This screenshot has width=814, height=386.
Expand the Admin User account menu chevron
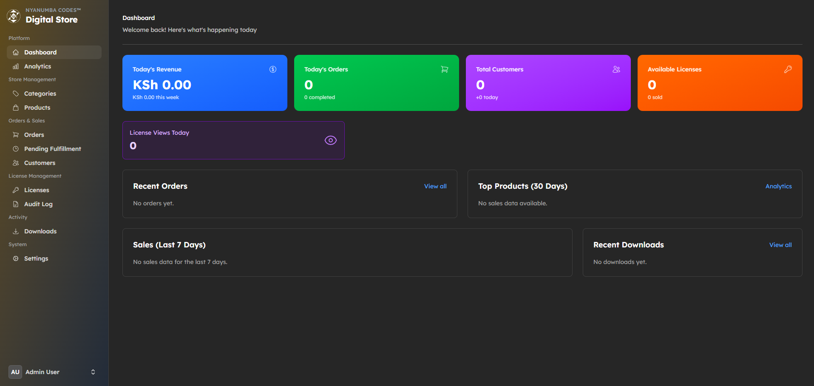point(93,372)
